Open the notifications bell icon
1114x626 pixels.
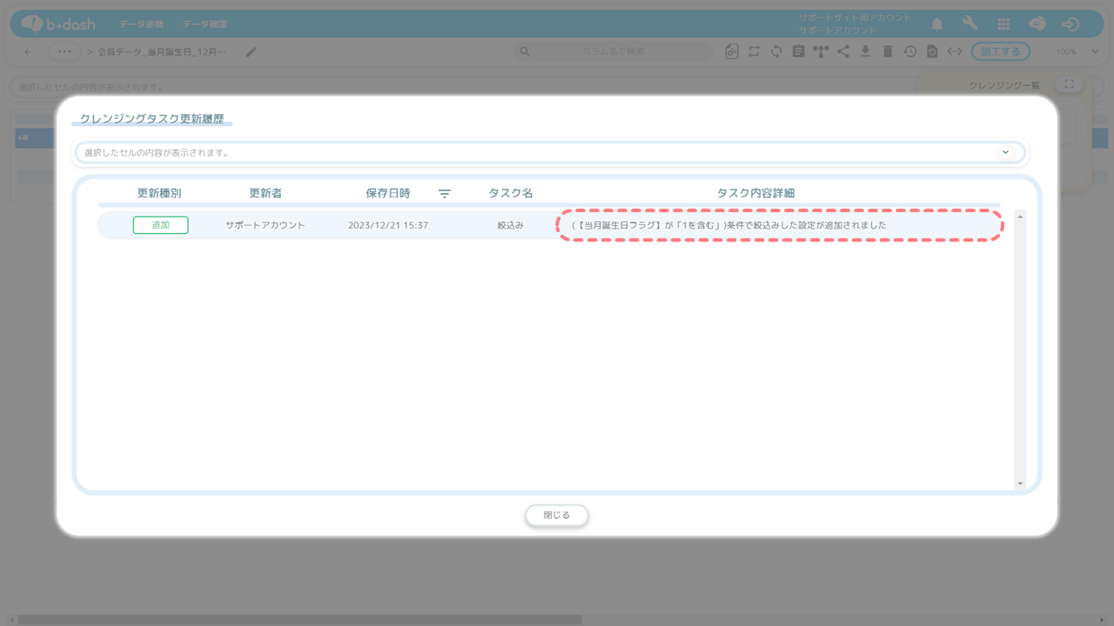pyautogui.click(x=937, y=24)
